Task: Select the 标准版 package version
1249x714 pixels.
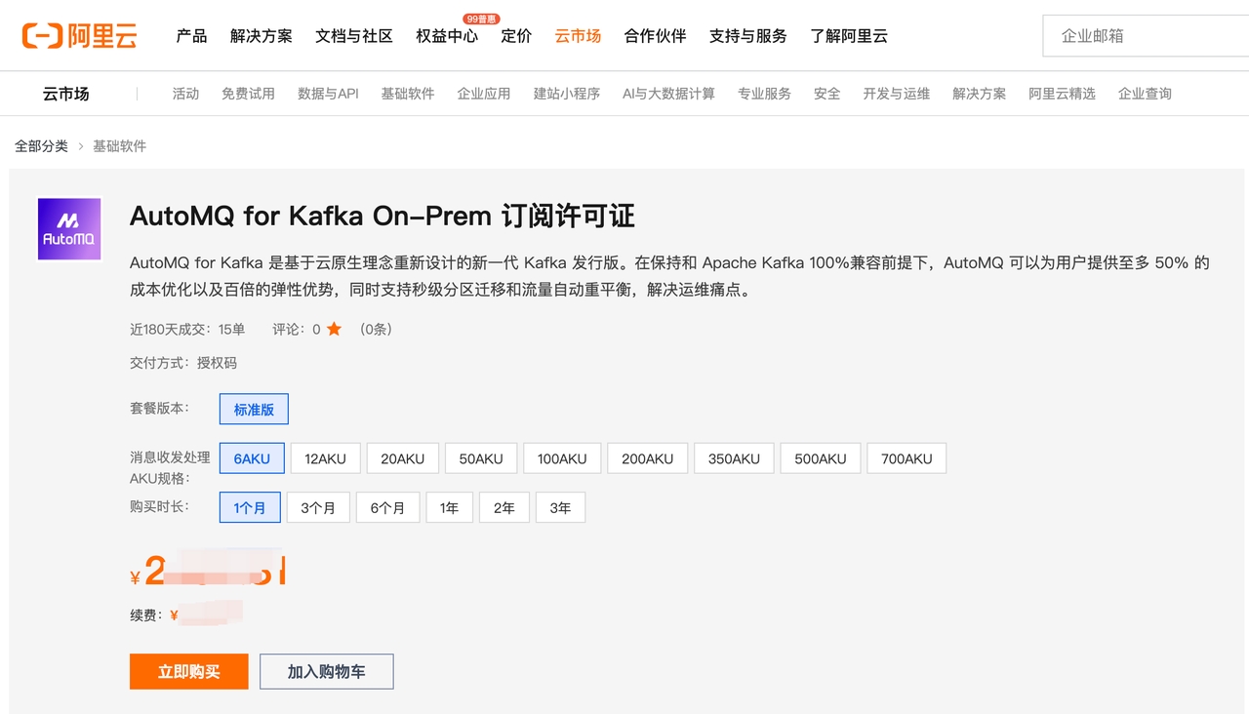Action: pyautogui.click(x=254, y=410)
